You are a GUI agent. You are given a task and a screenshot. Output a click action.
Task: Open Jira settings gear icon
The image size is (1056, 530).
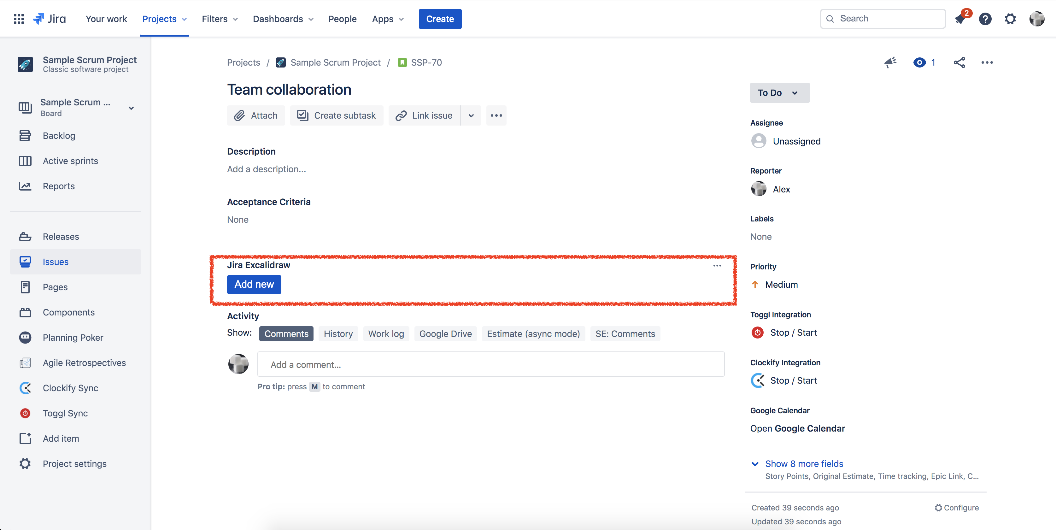1010,19
